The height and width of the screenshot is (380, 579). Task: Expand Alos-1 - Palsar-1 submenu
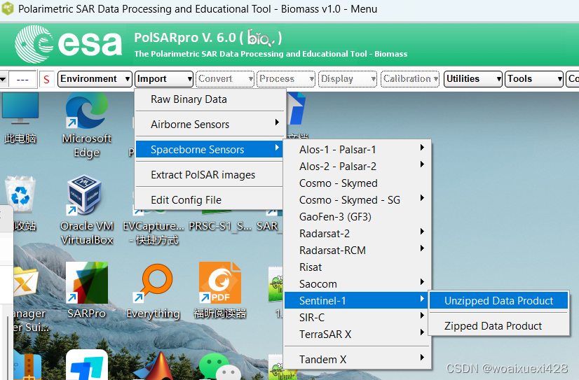[x=357, y=149]
